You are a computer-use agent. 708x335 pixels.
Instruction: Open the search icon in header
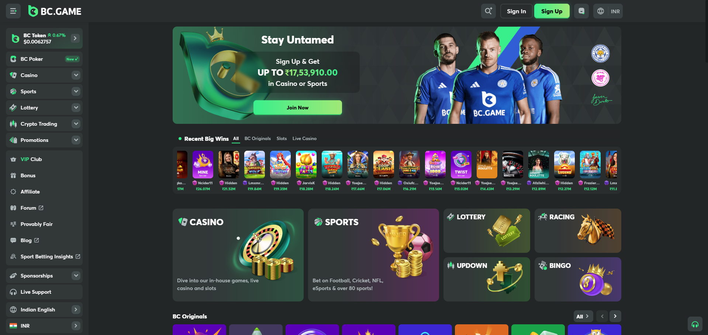pyautogui.click(x=488, y=11)
